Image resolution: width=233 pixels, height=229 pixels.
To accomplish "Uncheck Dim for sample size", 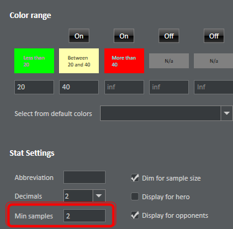I will coord(135,178).
